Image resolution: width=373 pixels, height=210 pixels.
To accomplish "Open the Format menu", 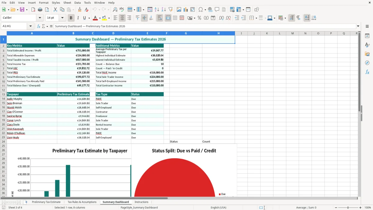I will pyautogui.click(x=44, y=2).
